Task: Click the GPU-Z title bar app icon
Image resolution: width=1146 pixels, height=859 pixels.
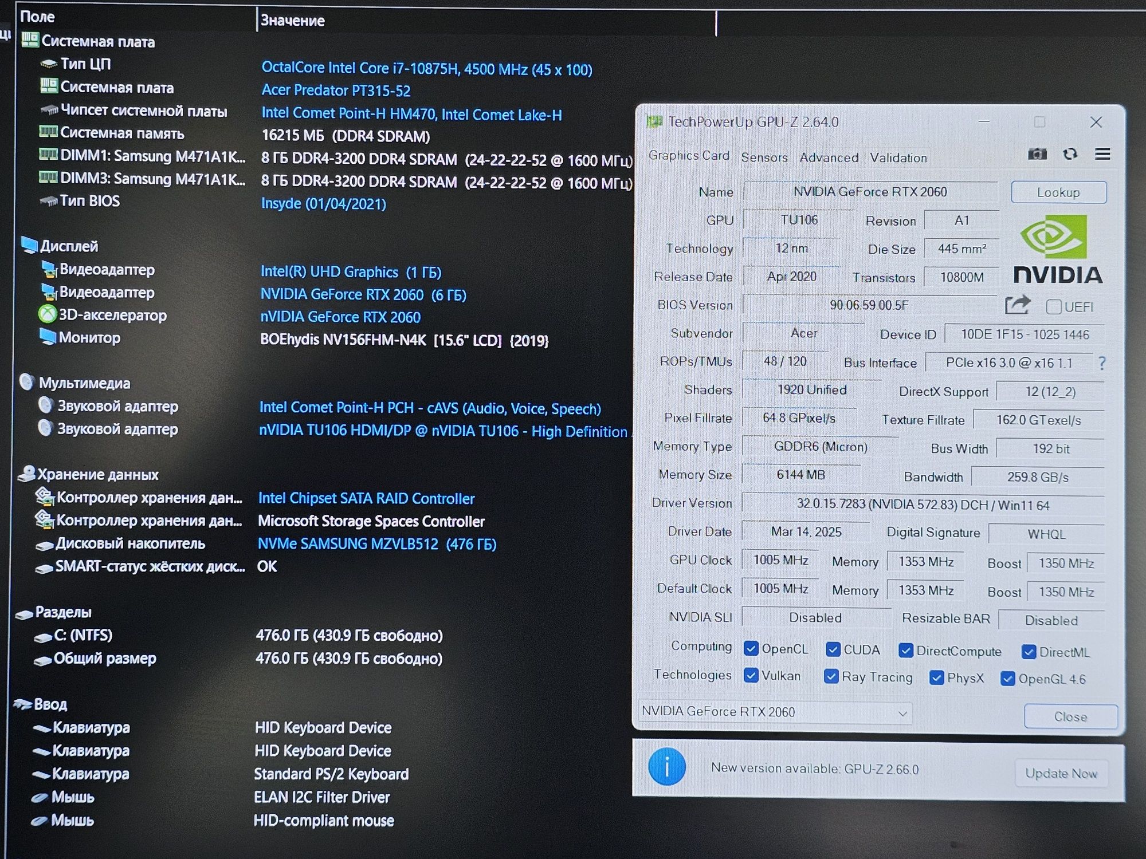Action: [654, 121]
